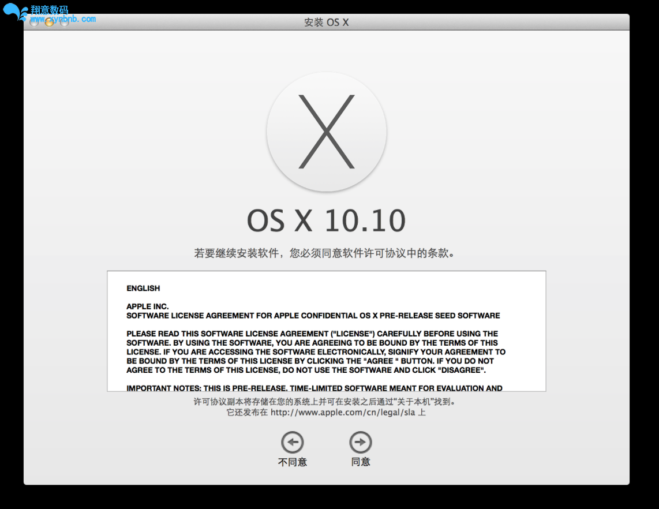Click the license agreement text box

pos(327,331)
